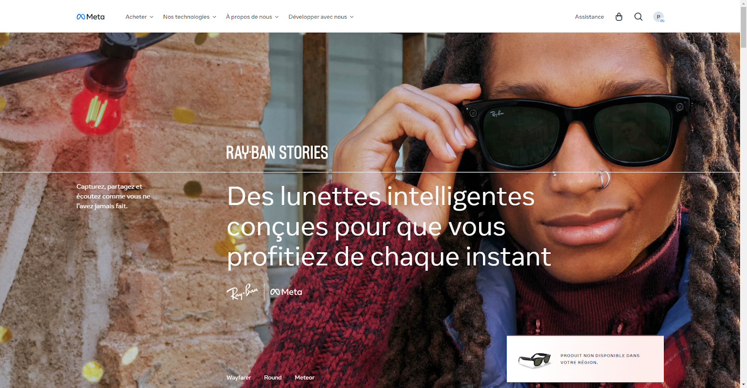Click the Meta logo beside Ray-Ban
The image size is (747, 388).
(x=286, y=292)
